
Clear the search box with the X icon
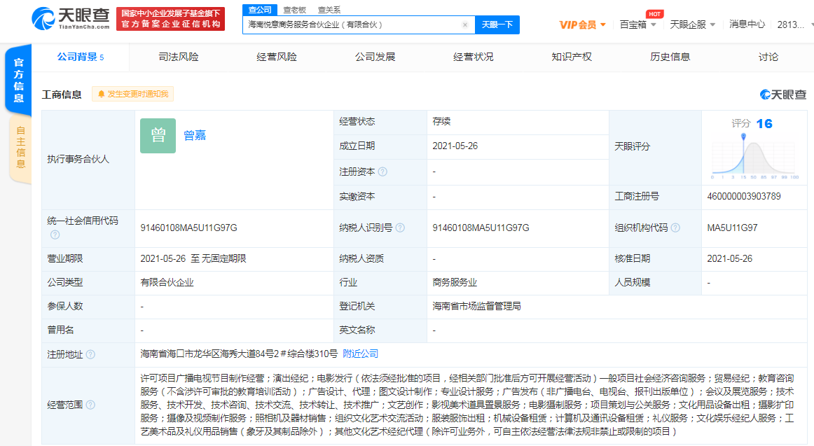pos(464,25)
